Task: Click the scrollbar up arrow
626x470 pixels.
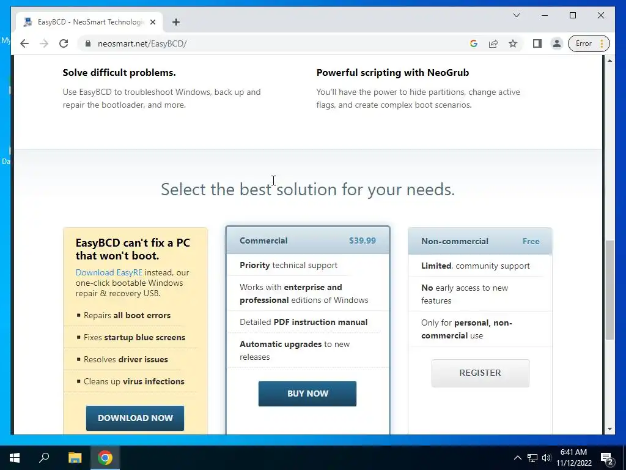Action: 609,61
